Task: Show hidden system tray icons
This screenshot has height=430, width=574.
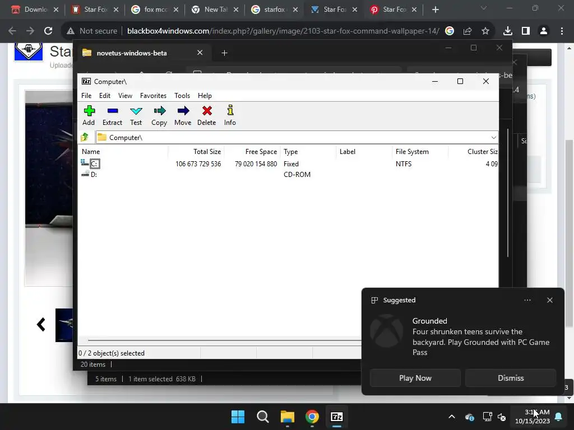Action: point(452,417)
